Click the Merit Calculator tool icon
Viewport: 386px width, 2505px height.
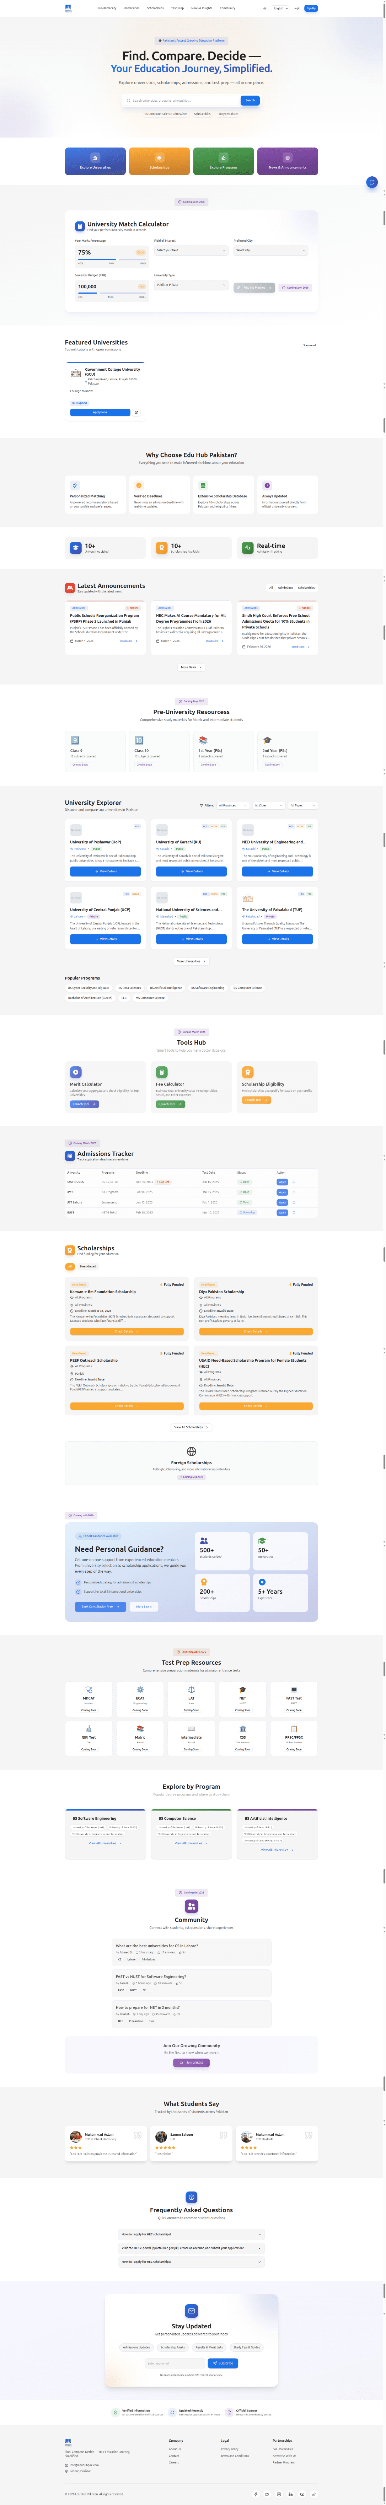[75, 1072]
